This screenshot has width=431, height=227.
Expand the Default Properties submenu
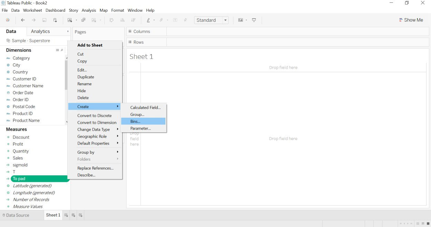[95, 143]
